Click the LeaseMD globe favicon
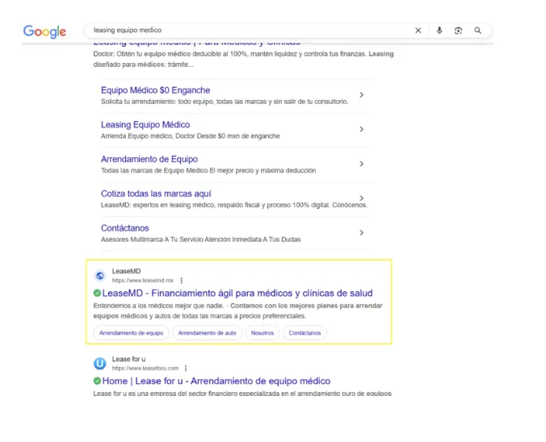546x442 pixels. 100,275
